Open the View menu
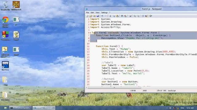Viewport: 197px width, 110px height. (98, 13)
